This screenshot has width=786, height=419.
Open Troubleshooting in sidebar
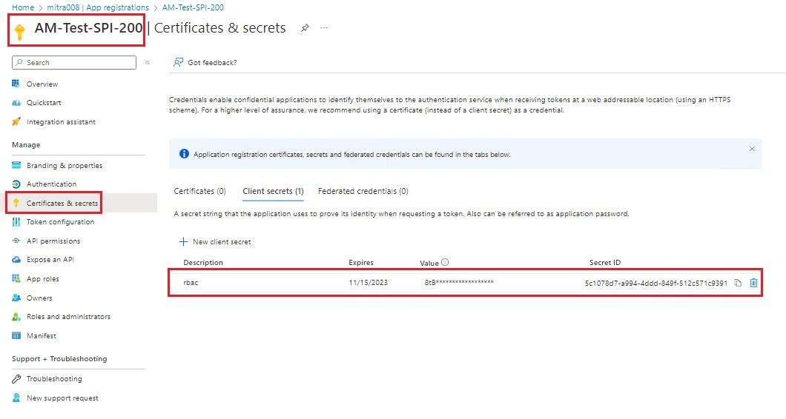pyautogui.click(x=54, y=379)
